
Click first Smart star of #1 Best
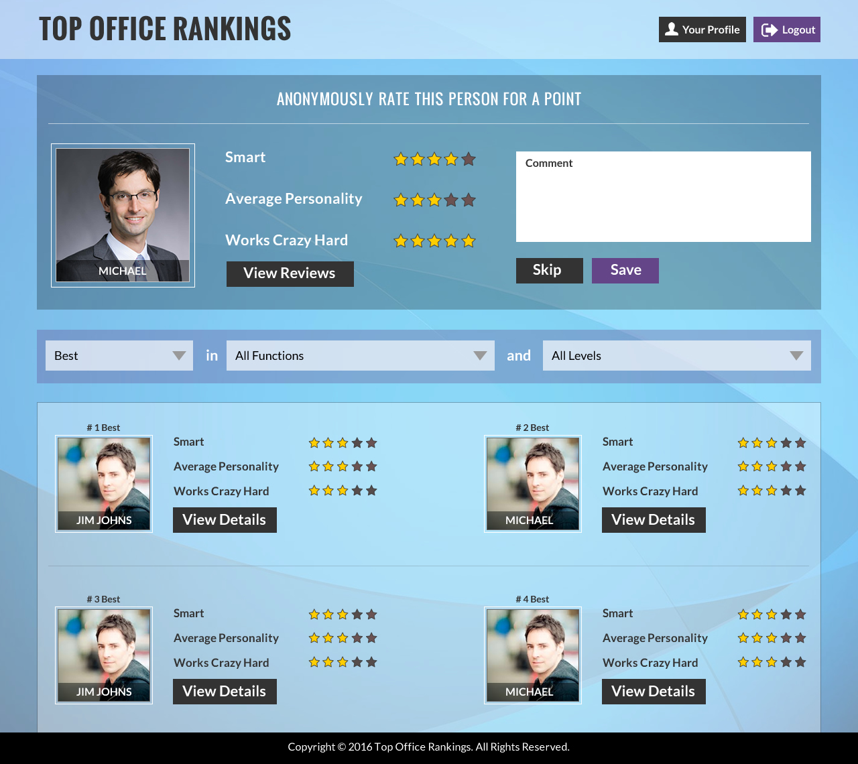tap(314, 442)
